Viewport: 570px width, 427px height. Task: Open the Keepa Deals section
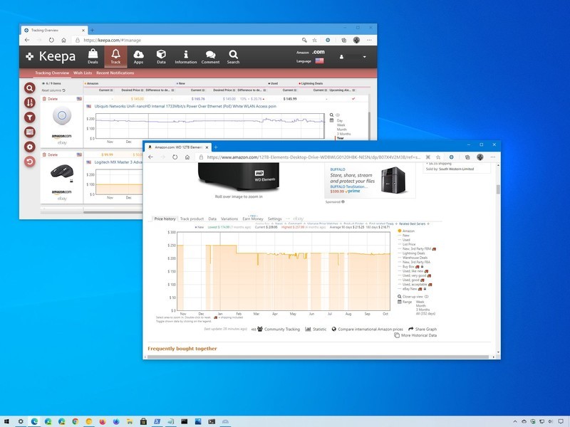point(93,56)
